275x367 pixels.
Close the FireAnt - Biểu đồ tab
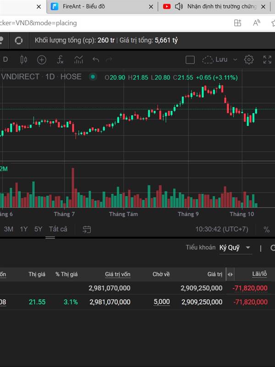click(x=151, y=7)
